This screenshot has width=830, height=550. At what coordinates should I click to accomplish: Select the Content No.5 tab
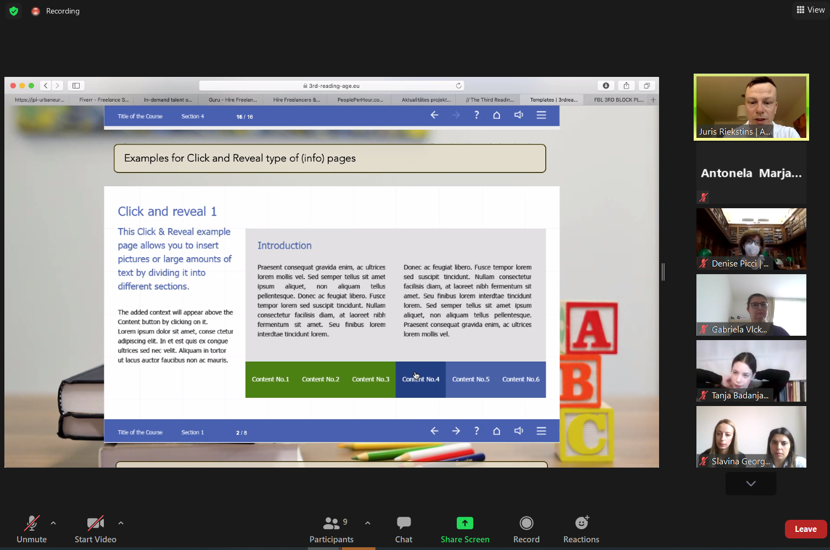[x=471, y=379]
